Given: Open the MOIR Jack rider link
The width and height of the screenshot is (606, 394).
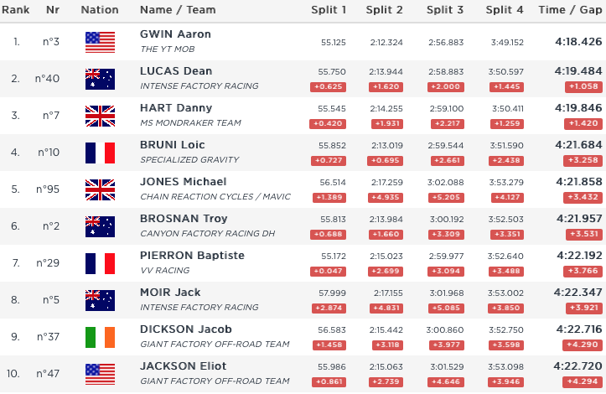Looking at the screenshot, I should click(x=170, y=293).
